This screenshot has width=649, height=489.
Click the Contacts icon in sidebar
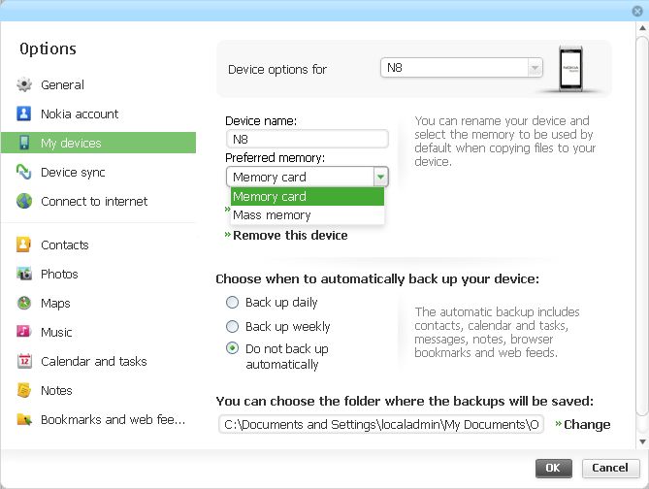24,245
